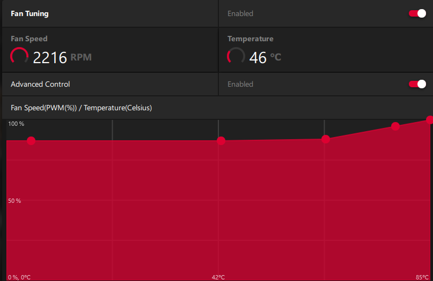Disable the Advanced Control switch
Image resolution: width=433 pixels, height=281 pixels.
pos(417,84)
